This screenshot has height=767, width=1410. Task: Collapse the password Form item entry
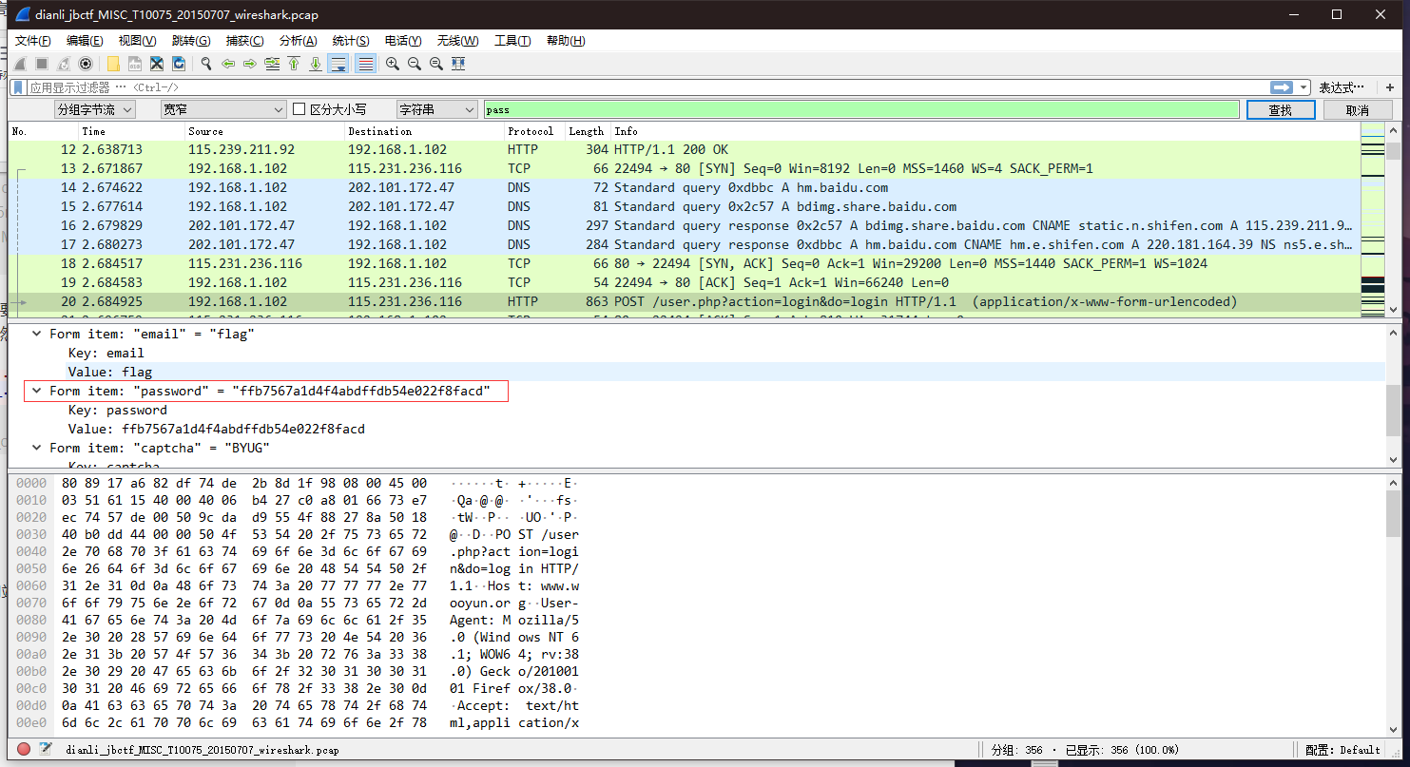click(35, 390)
